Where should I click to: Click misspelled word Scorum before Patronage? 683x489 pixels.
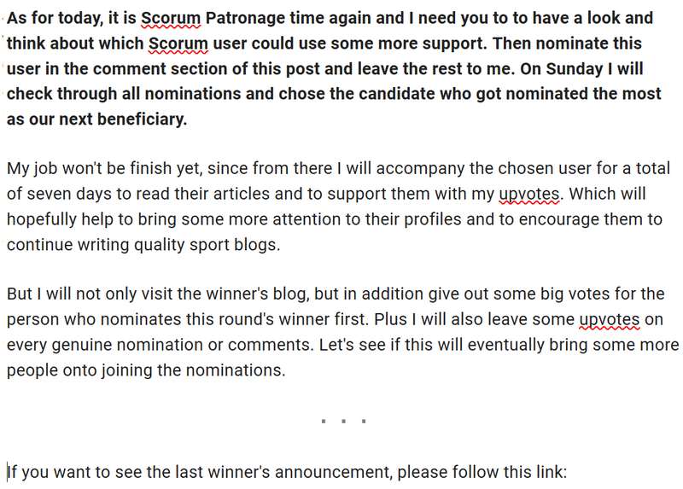(171, 18)
